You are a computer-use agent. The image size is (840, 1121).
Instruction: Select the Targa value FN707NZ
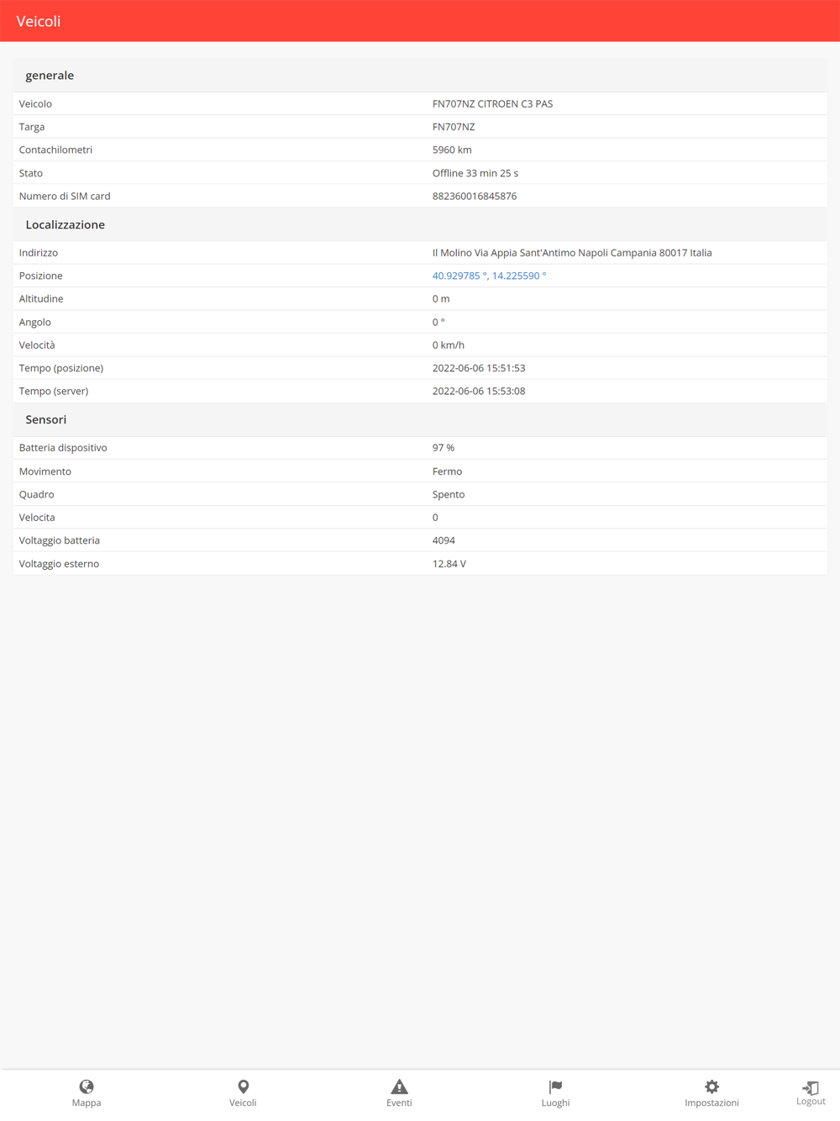coord(454,127)
